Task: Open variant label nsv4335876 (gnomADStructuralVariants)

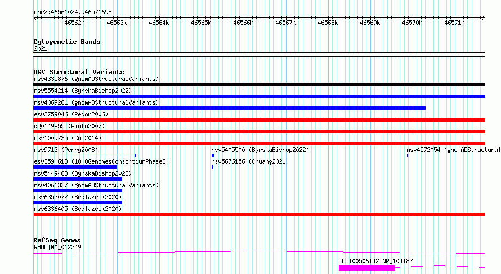Action: coord(96,79)
